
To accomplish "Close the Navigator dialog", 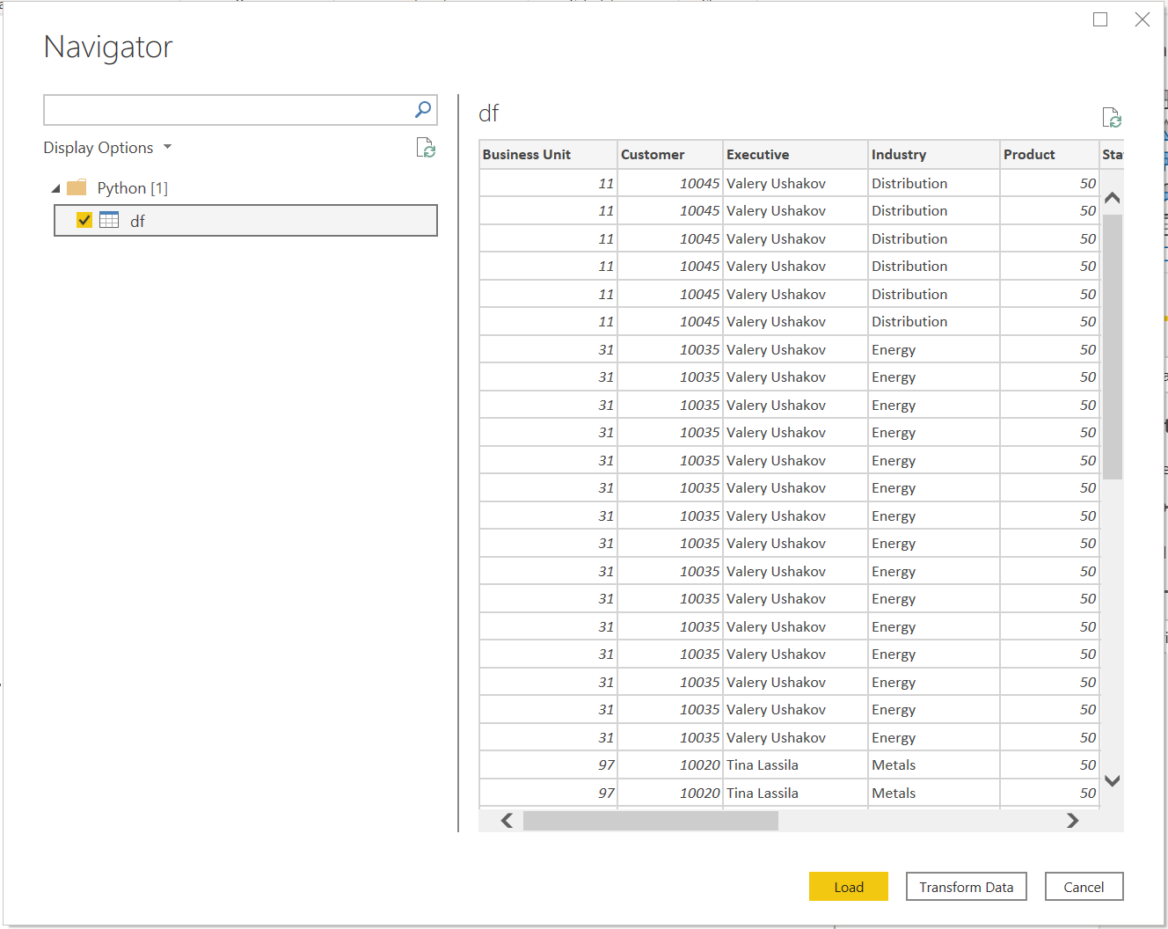I will [x=1142, y=19].
